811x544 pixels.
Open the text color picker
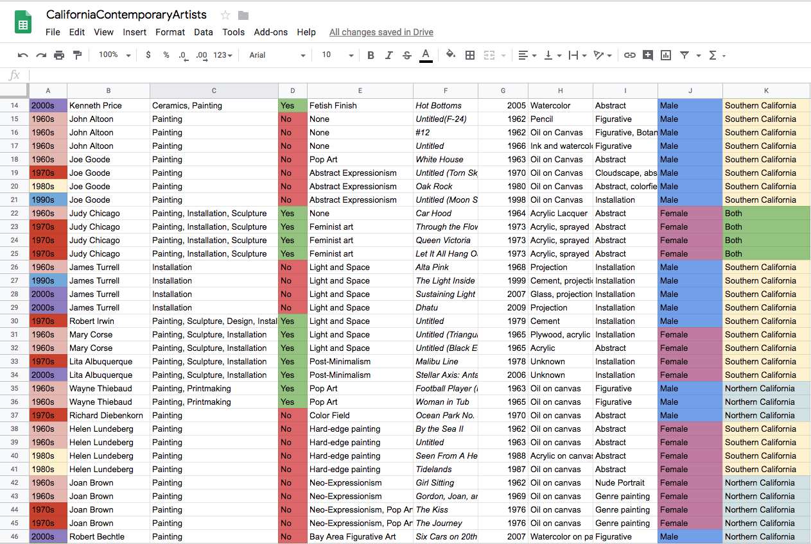(x=425, y=55)
